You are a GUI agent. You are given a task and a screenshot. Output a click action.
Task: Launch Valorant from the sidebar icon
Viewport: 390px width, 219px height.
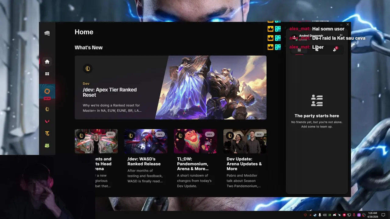pyautogui.click(x=47, y=121)
